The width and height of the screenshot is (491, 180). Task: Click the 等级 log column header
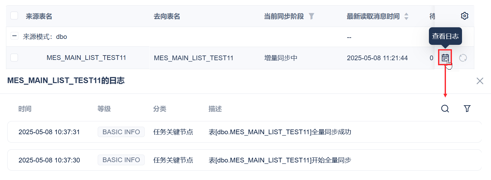[x=104, y=109]
